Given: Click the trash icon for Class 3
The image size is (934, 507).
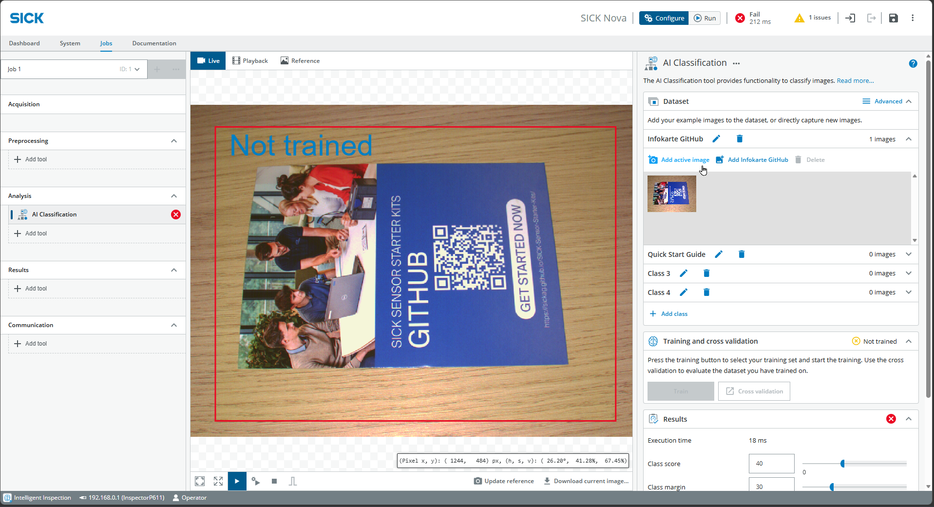Looking at the screenshot, I should pos(706,273).
